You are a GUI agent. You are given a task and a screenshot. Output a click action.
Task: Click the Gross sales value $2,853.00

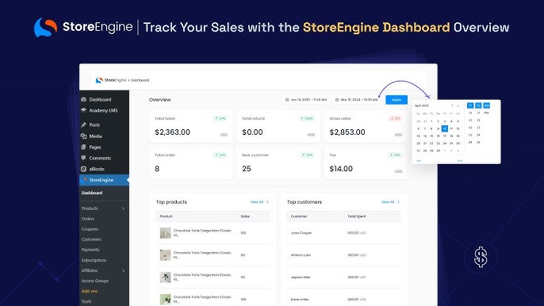click(x=347, y=132)
